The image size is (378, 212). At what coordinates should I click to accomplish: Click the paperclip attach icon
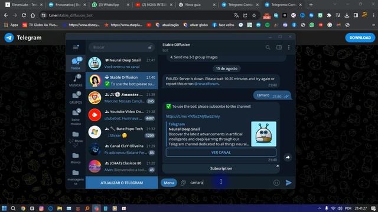(x=183, y=183)
